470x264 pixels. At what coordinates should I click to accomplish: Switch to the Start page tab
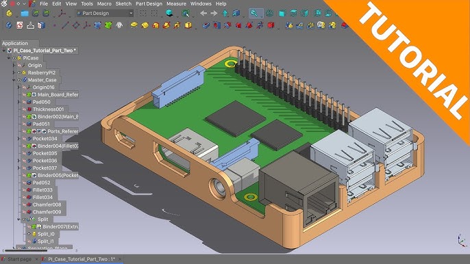(20, 259)
